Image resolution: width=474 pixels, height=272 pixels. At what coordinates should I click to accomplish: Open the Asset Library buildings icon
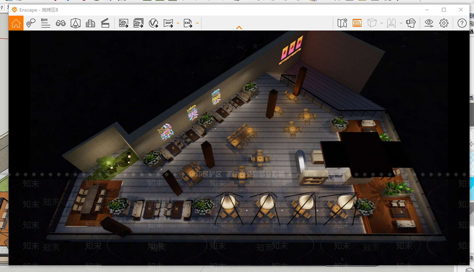[90, 23]
